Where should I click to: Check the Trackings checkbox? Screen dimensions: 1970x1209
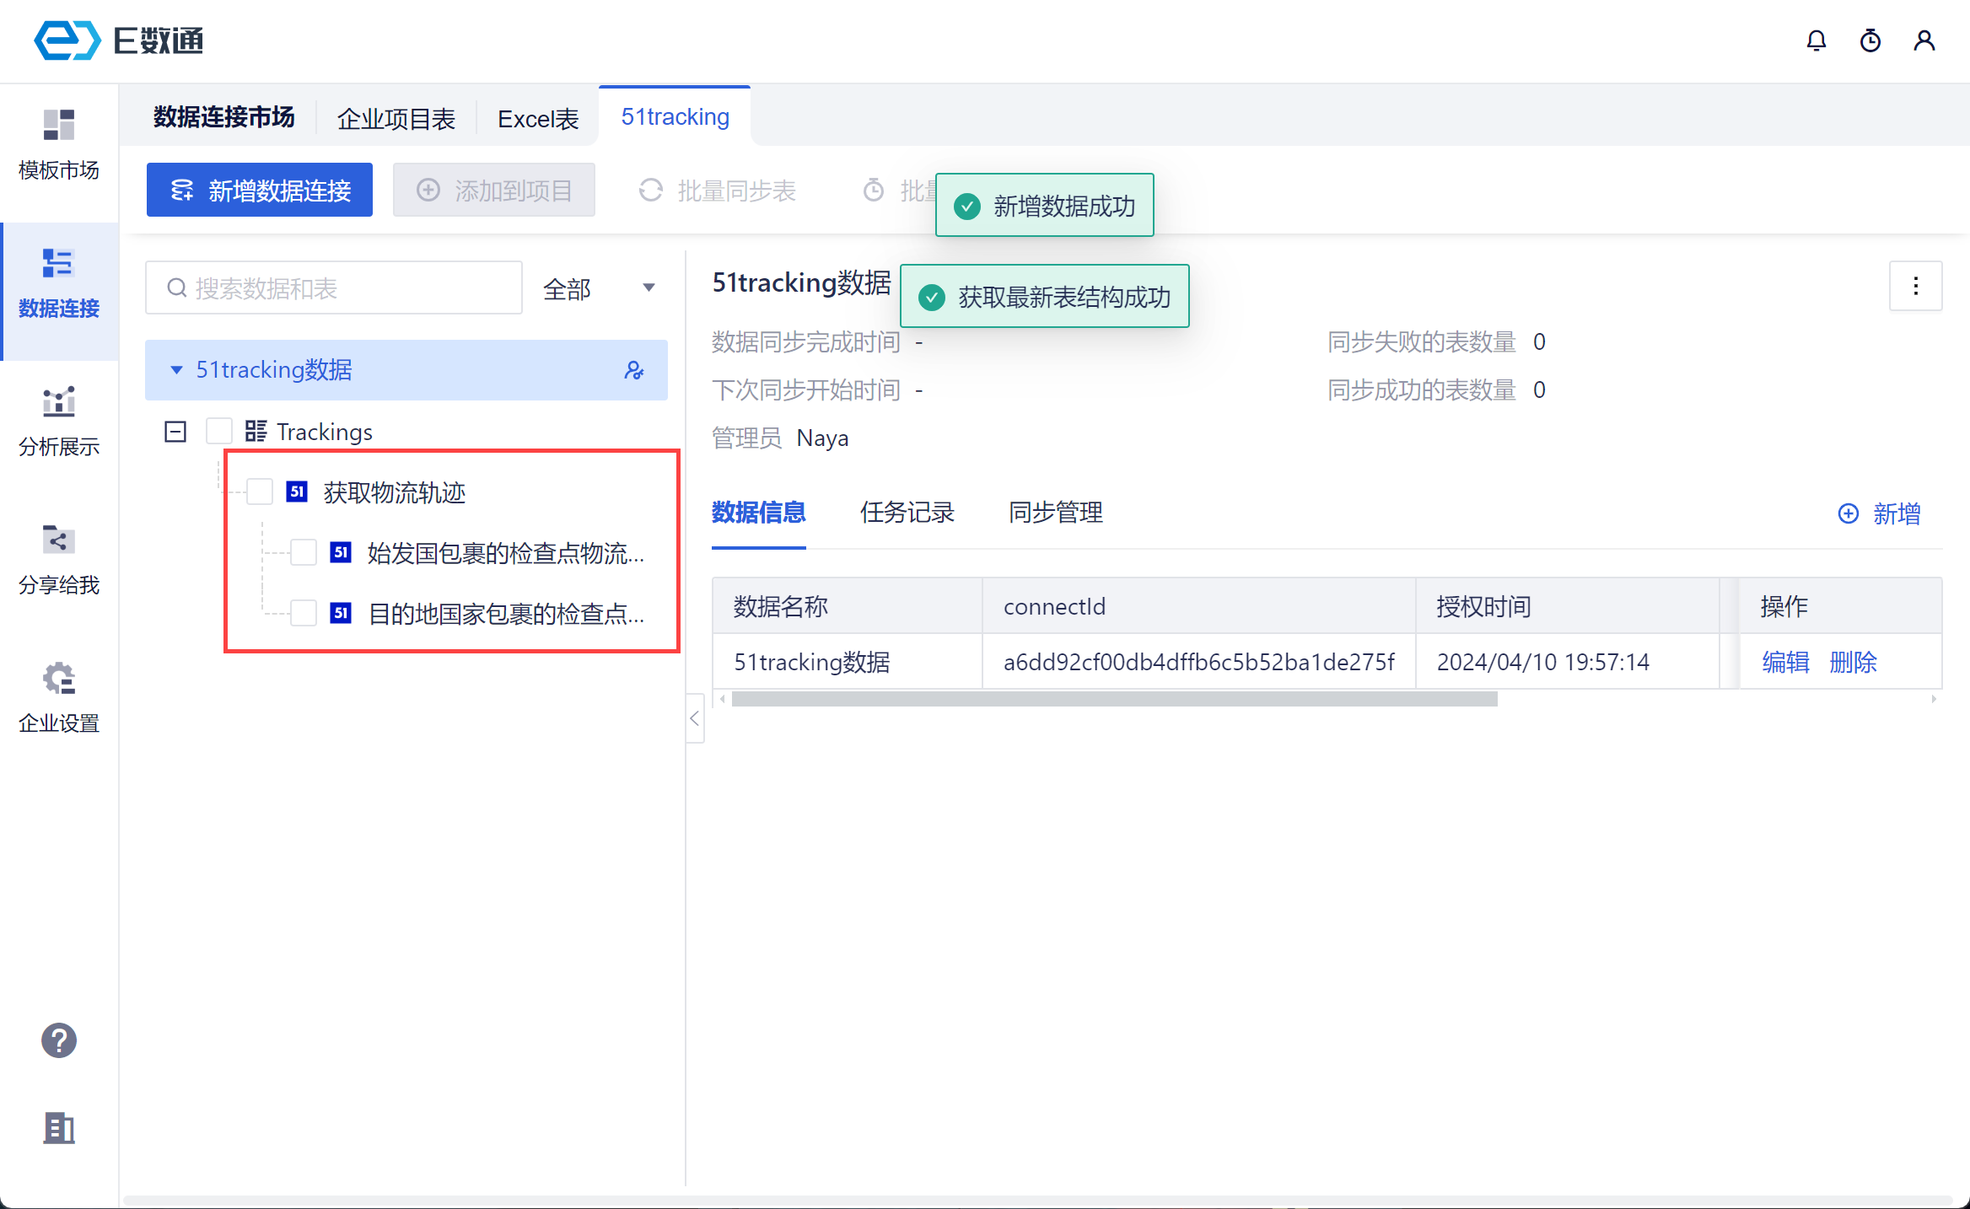pyautogui.click(x=219, y=432)
